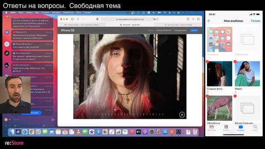The height and width of the screenshot is (149, 265).
Task: Open Reminders app in the Dock
Action: pos(72,132)
